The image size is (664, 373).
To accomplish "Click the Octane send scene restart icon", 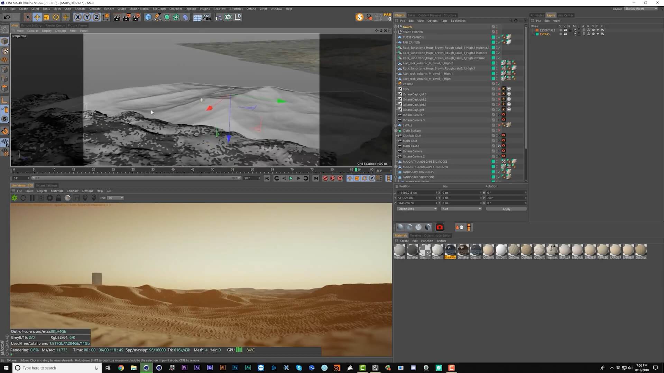I will point(14,198).
